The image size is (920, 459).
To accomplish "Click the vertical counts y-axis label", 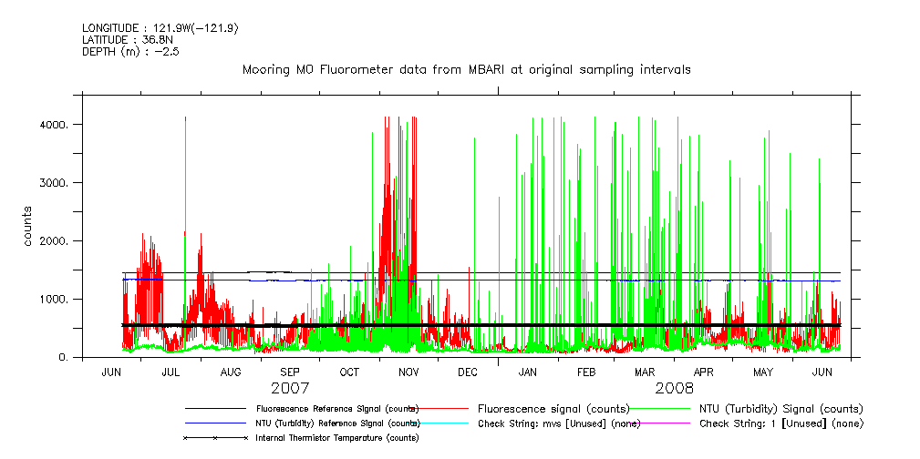I will point(28,227).
